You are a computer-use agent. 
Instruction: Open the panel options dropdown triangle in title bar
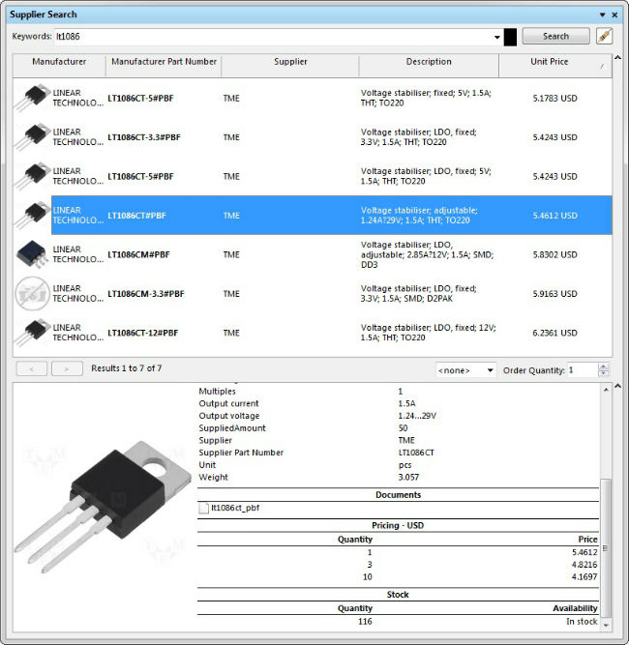[x=602, y=15]
